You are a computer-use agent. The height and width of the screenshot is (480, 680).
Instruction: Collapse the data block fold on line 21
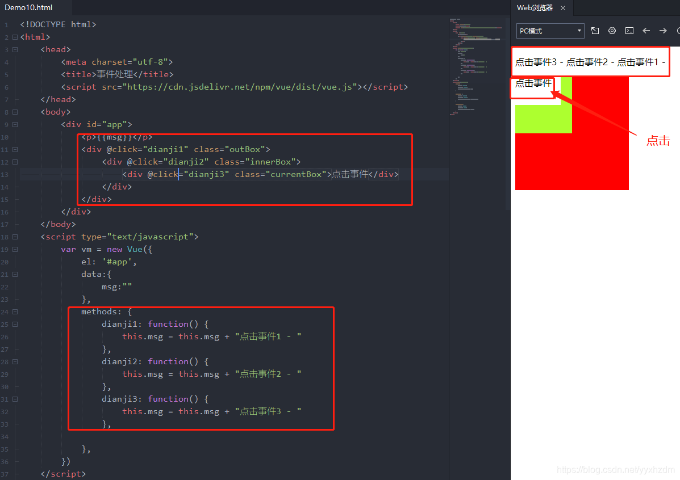(15, 275)
